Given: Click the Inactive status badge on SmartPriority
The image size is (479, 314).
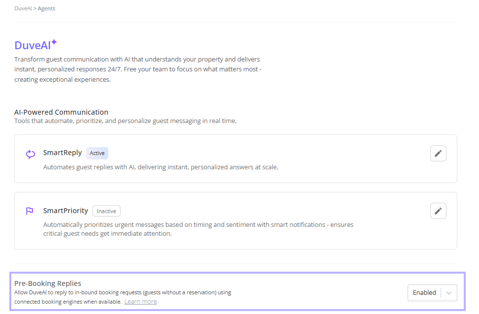Looking at the screenshot, I should (x=106, y=211).
